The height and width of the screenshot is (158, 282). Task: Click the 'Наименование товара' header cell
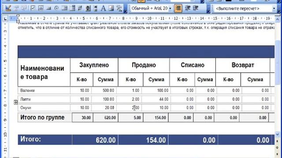(44, 72)
